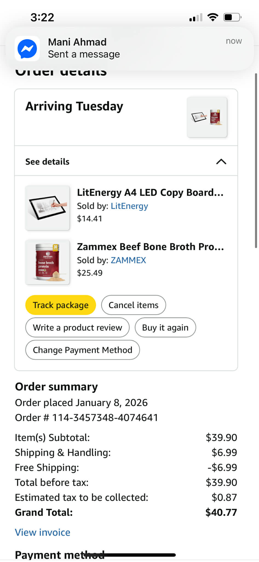Viewport: 259px width, 562px height.
Task: Tap the Wi-Fi status icon
Action: (x=213, y=17)
